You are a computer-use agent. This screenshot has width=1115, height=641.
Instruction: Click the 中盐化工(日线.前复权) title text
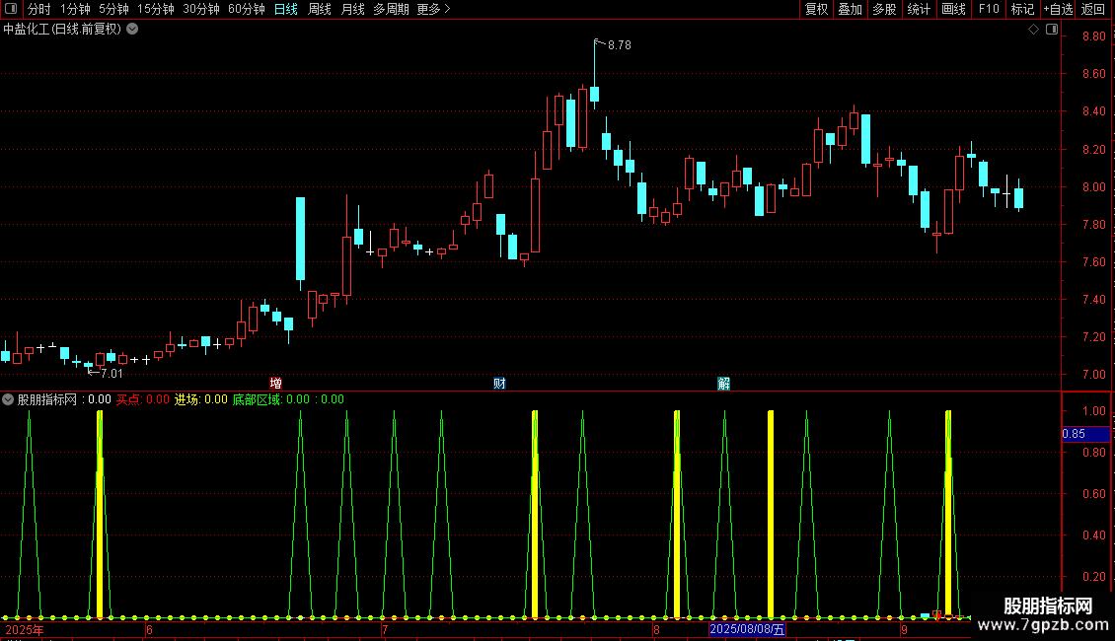62,30
